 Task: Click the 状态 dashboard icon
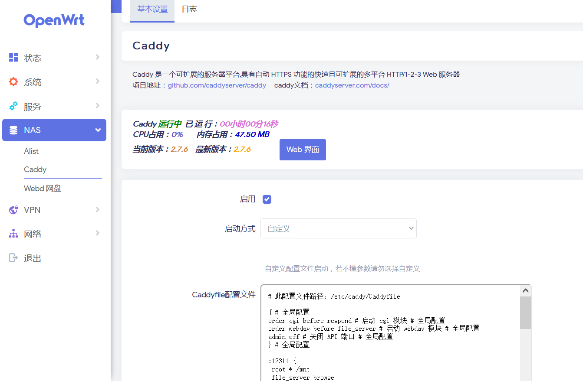pos(13,57)
